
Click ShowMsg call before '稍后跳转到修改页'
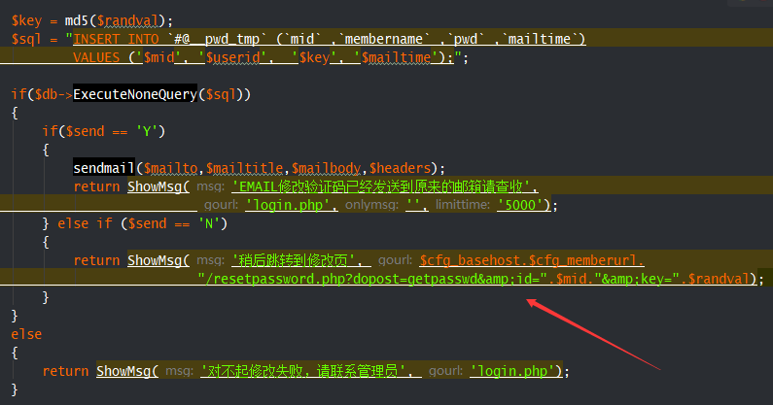(x=155, y=260)
